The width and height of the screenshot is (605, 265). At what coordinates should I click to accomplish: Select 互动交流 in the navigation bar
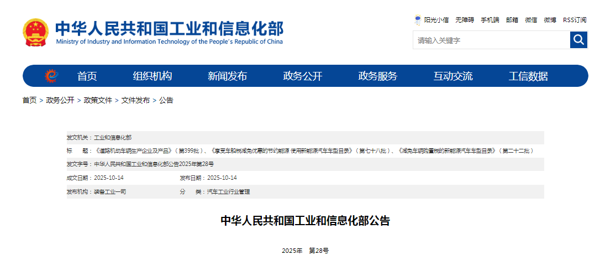(x=453, y=76)
